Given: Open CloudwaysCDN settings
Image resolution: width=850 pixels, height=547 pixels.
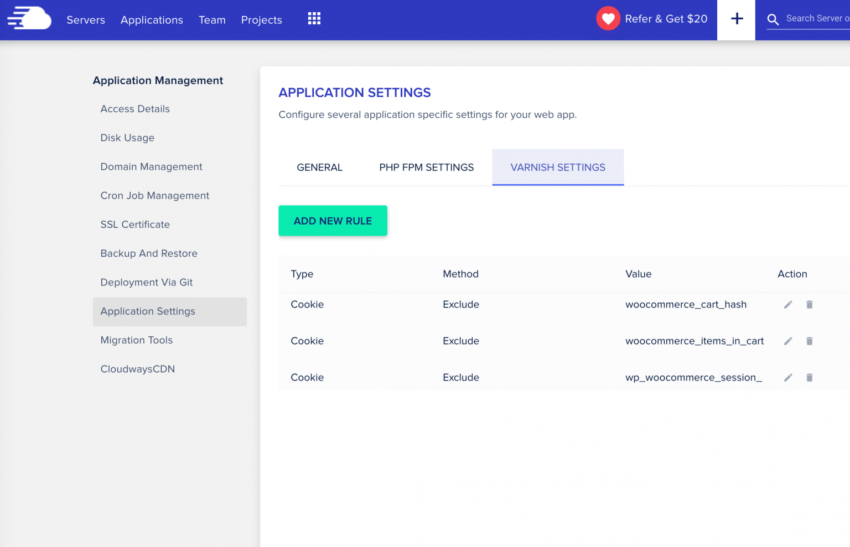Looking at the screenshot, I should point(137,369).
